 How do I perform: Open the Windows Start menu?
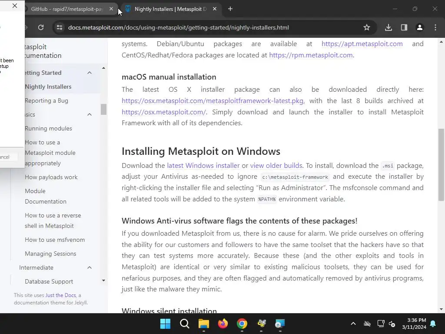click(x=165, y=324)
